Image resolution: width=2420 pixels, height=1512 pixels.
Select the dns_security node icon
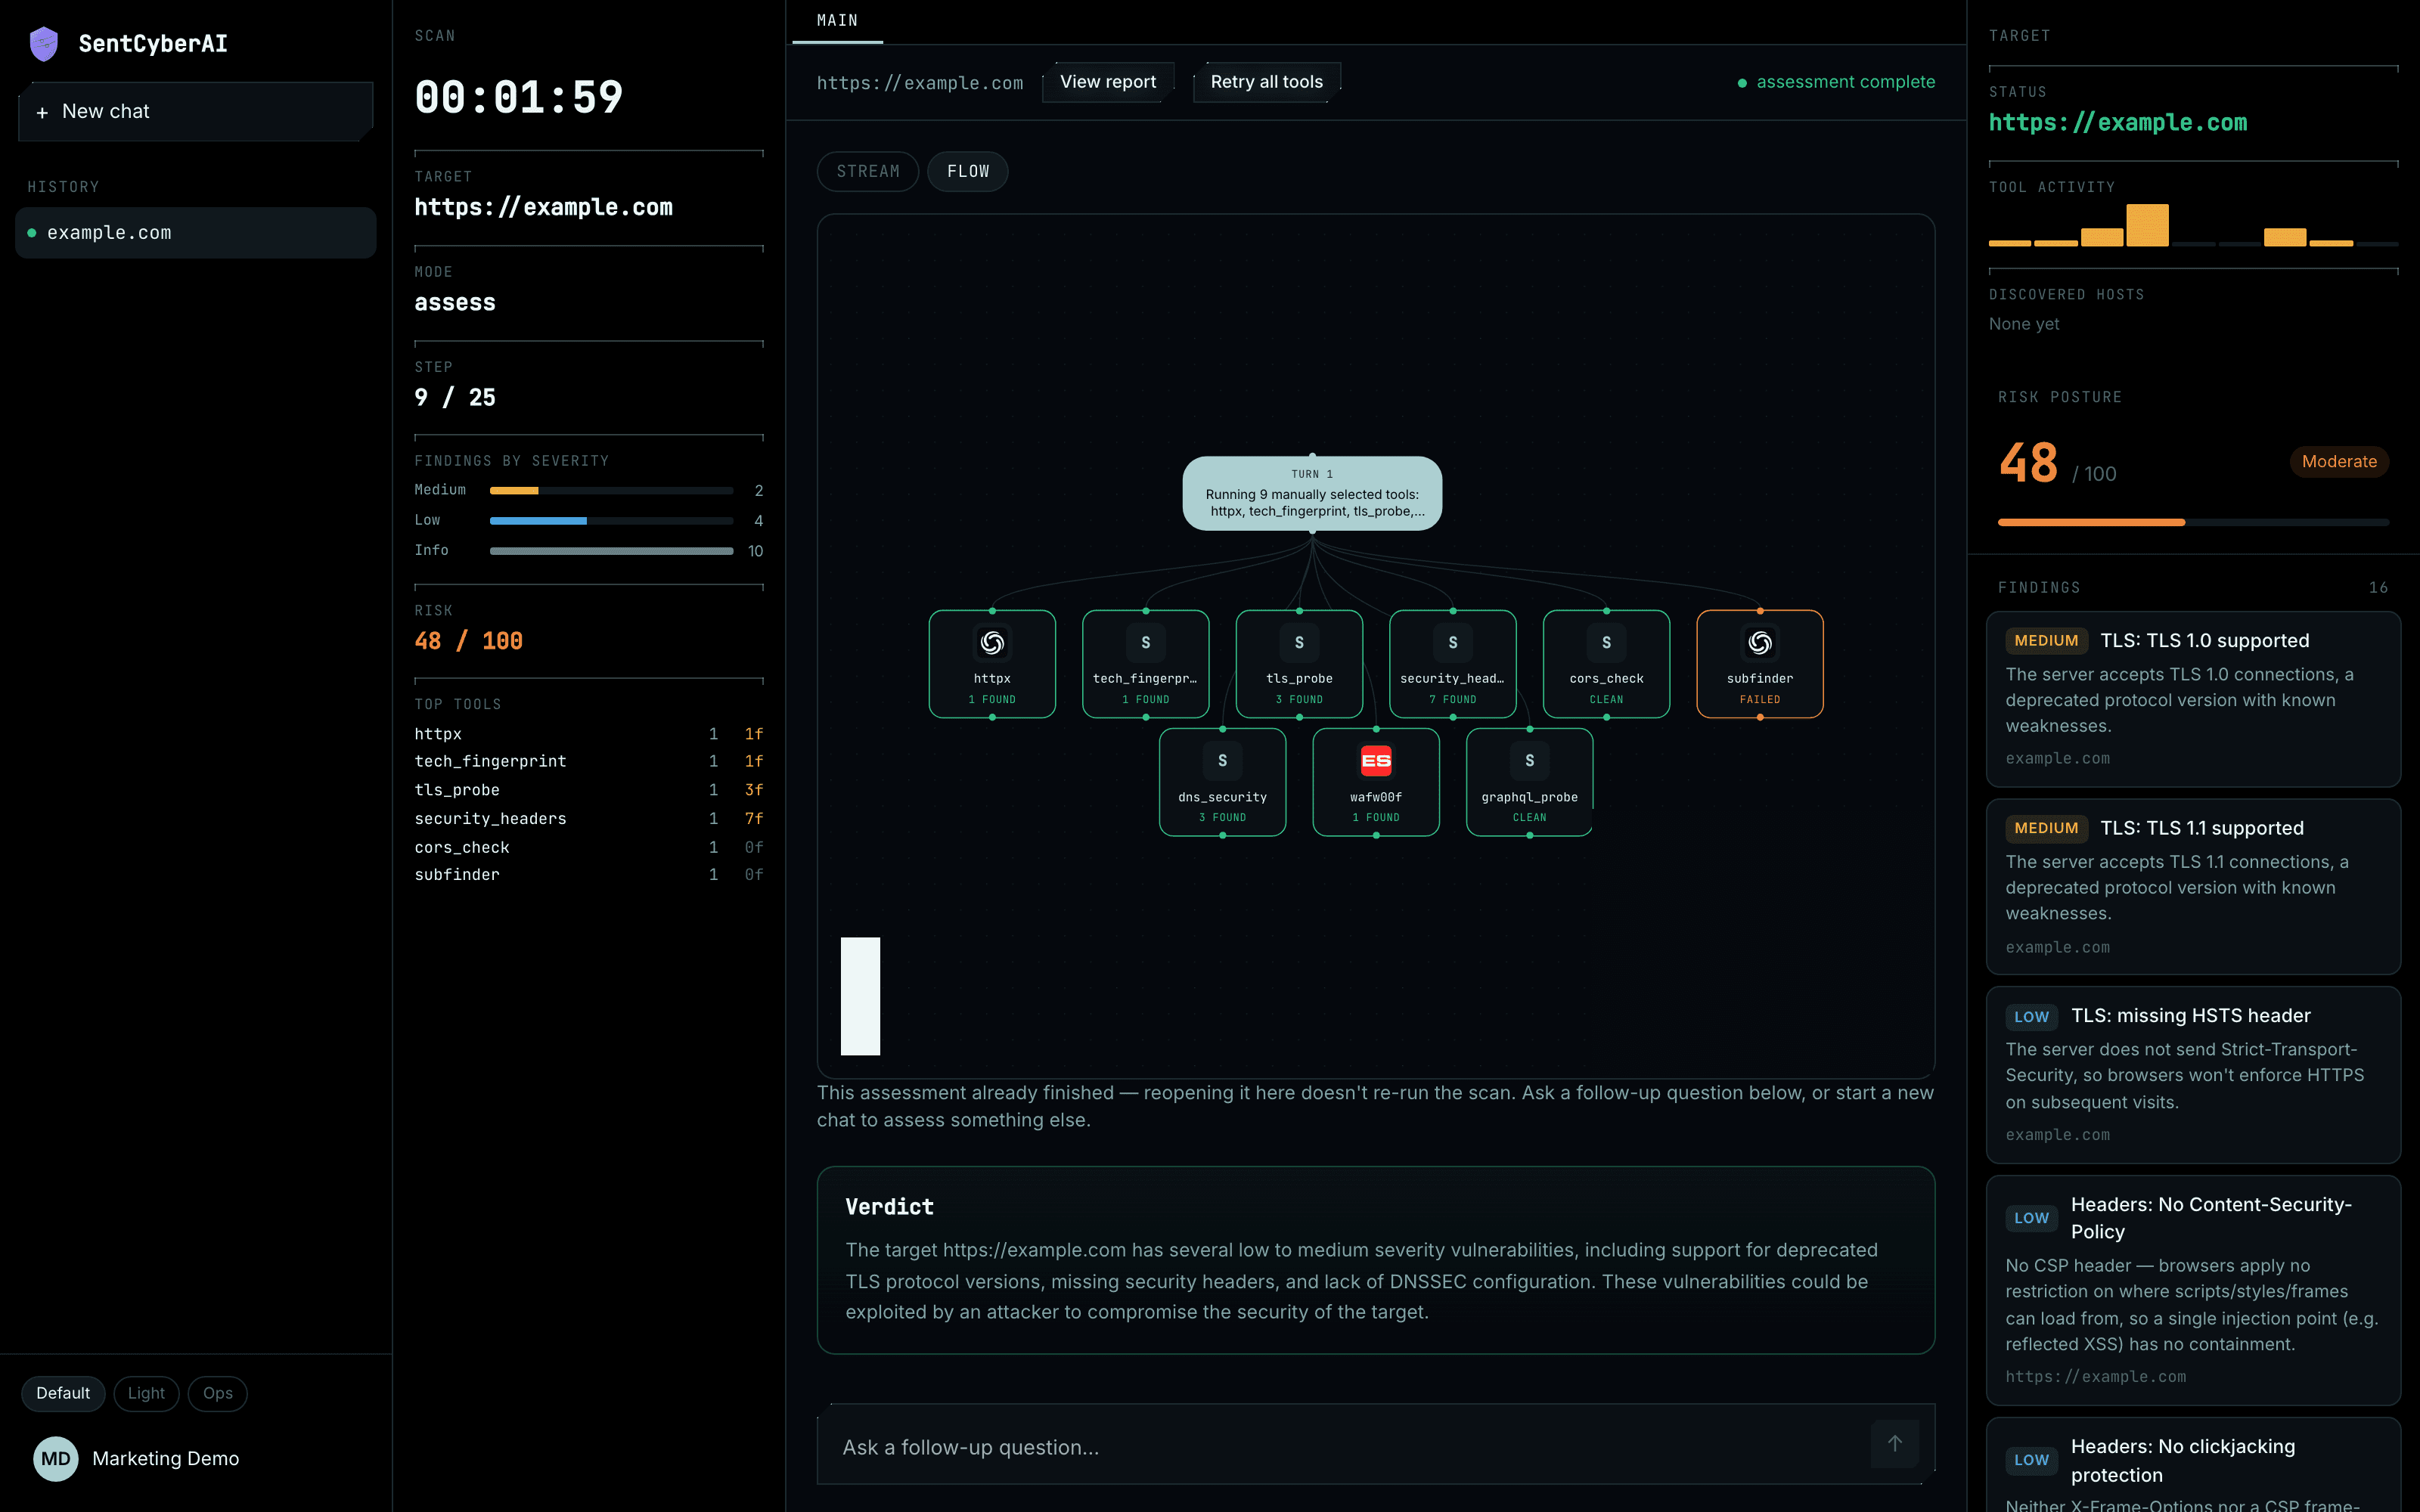tap(1222, 760)
